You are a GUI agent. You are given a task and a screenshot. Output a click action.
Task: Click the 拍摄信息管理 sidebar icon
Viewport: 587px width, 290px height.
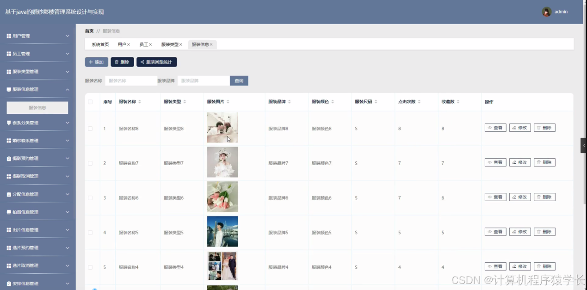[9, 212]
